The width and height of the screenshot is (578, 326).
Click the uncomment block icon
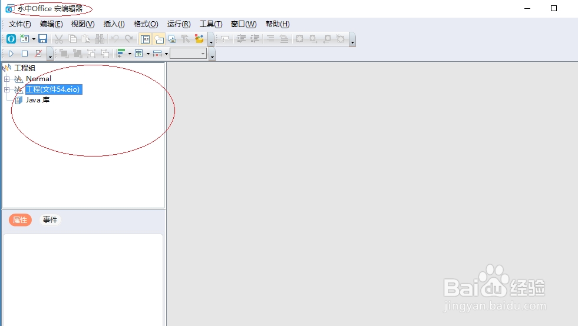[x=284, y=39]
